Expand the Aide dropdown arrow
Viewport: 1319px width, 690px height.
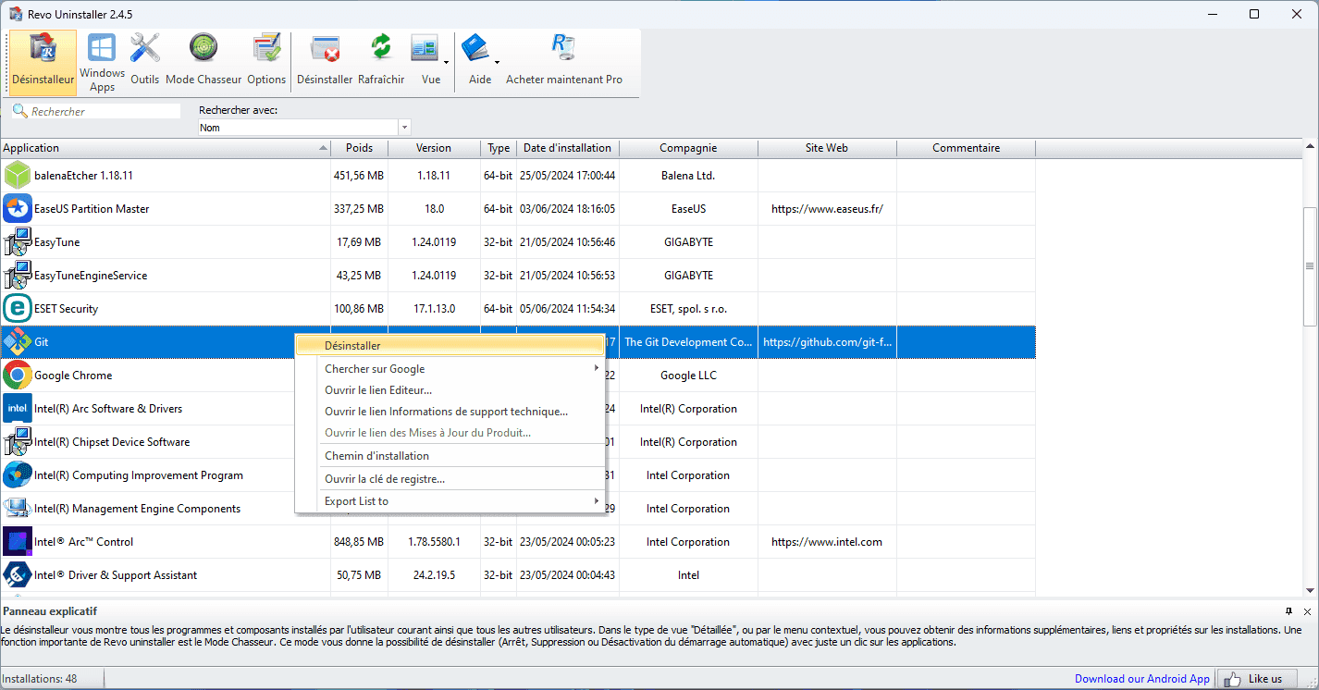(x=497, y=63)
